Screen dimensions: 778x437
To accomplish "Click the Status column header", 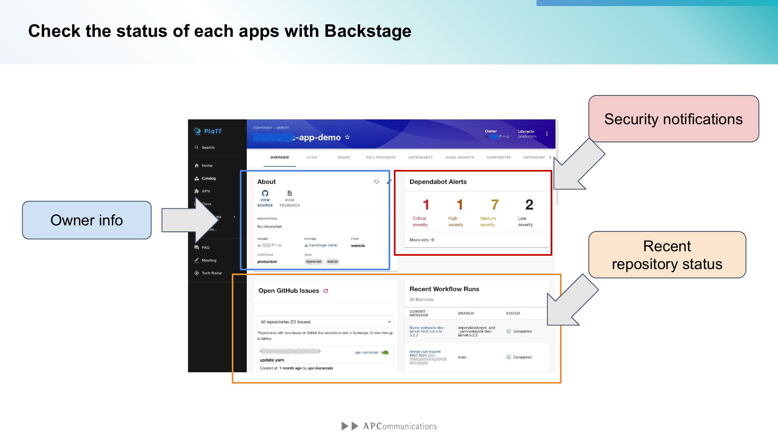I will pos(513,314).
